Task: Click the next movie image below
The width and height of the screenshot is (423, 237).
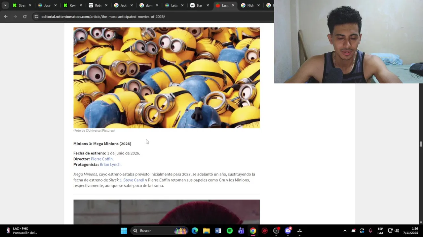Action: pos(167,212)
